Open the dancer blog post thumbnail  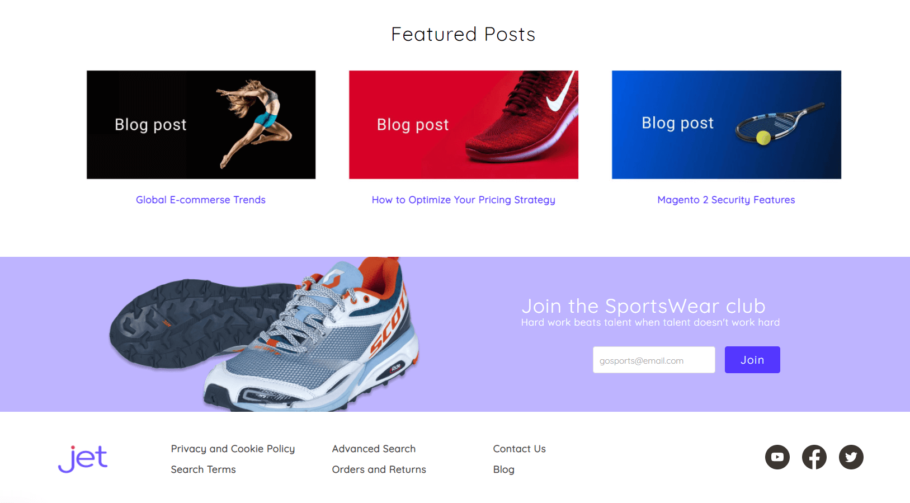tap(201, 125)
